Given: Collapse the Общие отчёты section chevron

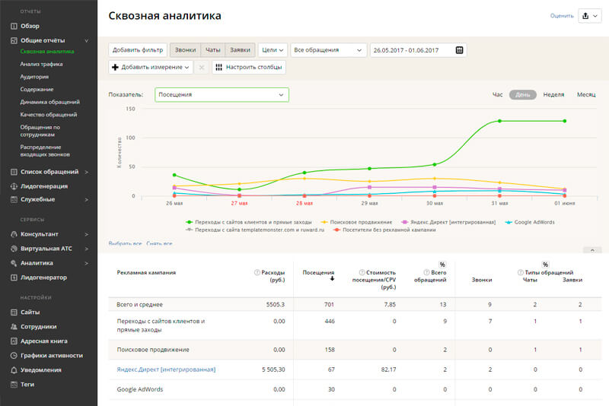Looking at the screenshot, I should (87, 40).
